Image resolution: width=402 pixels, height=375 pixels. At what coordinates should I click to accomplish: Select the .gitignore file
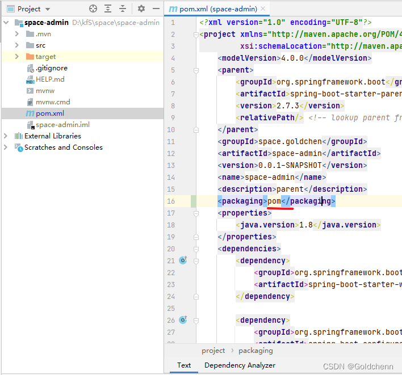click(51, 68)
